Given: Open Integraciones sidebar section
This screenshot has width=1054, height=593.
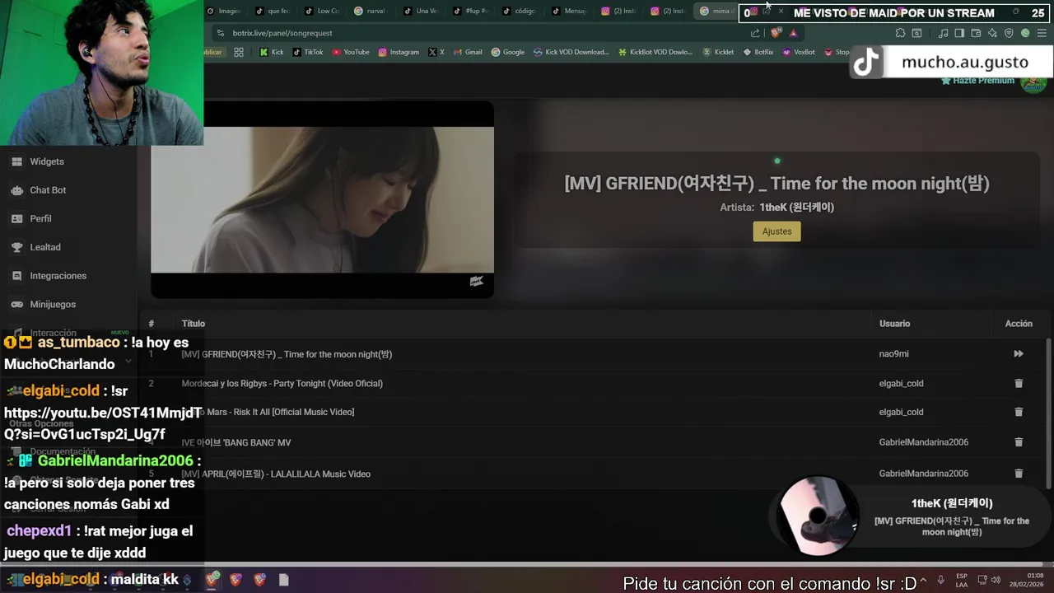Looking at the screenshot, I should coord(58,276).
